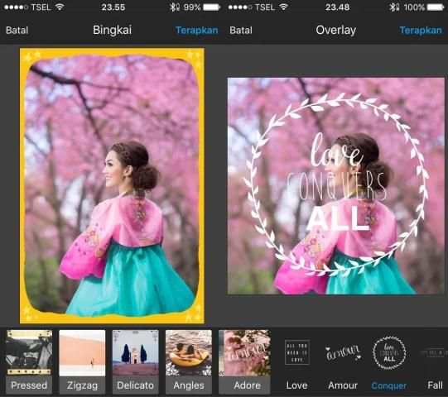Choose the Amour overlay icon
448x397 pixels.
click(343, 353)
